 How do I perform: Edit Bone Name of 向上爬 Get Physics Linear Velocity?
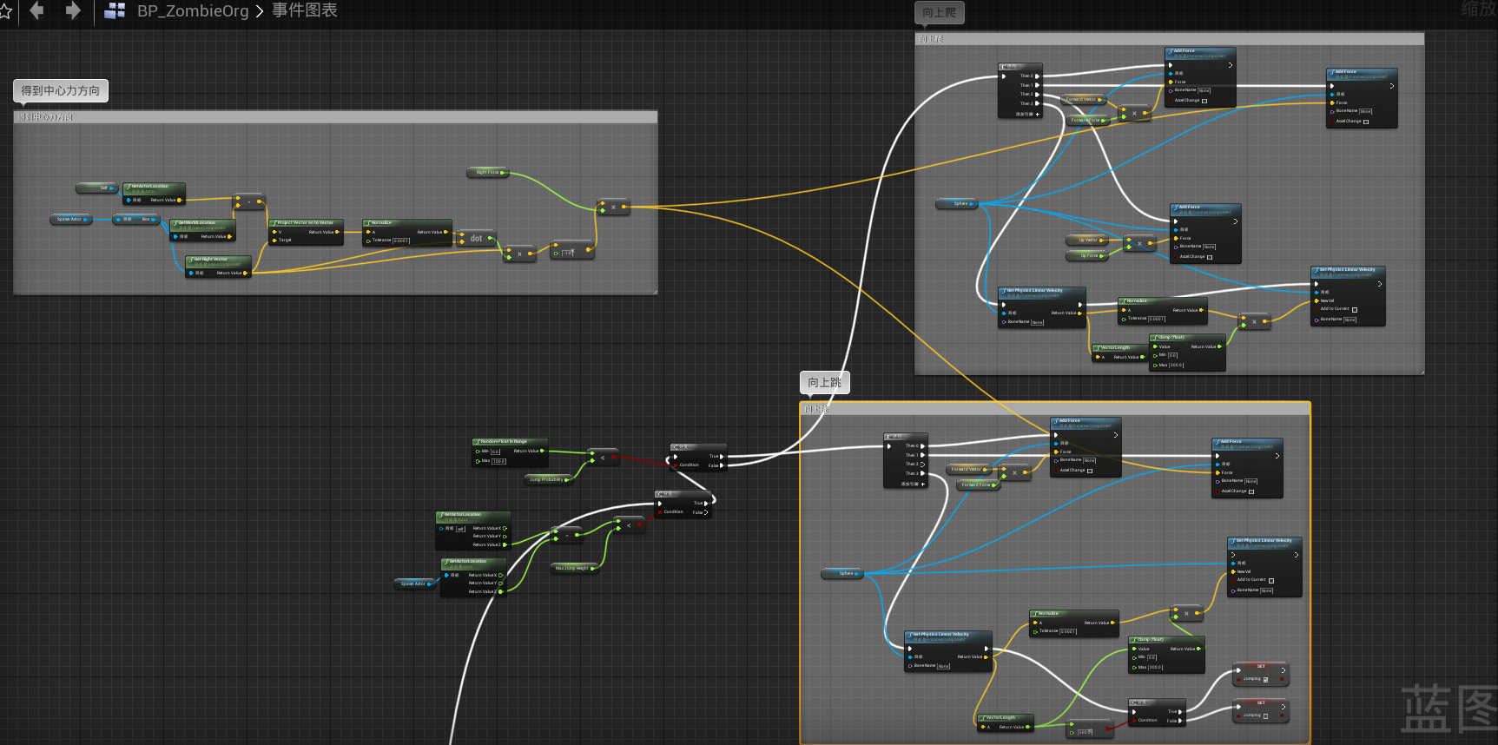tap(1037, 322)
